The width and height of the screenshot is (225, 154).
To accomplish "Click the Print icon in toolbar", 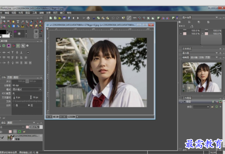I will 88,18.
